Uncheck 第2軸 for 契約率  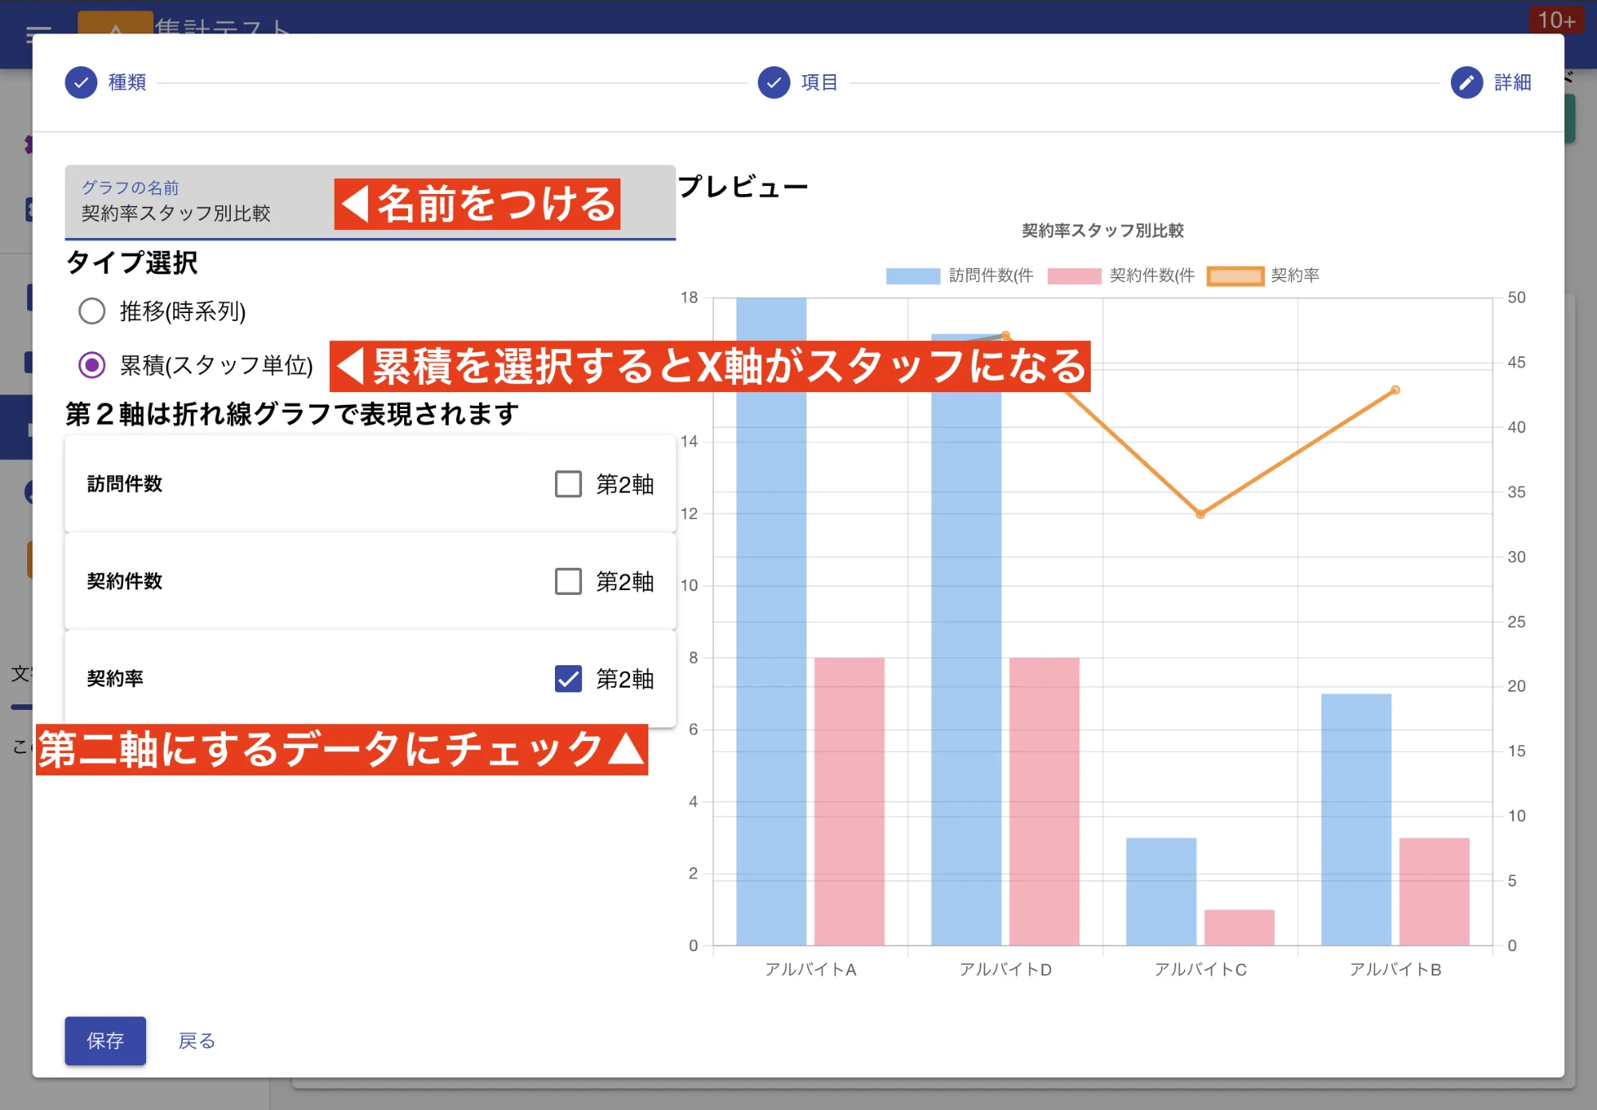tap(567, 680)
